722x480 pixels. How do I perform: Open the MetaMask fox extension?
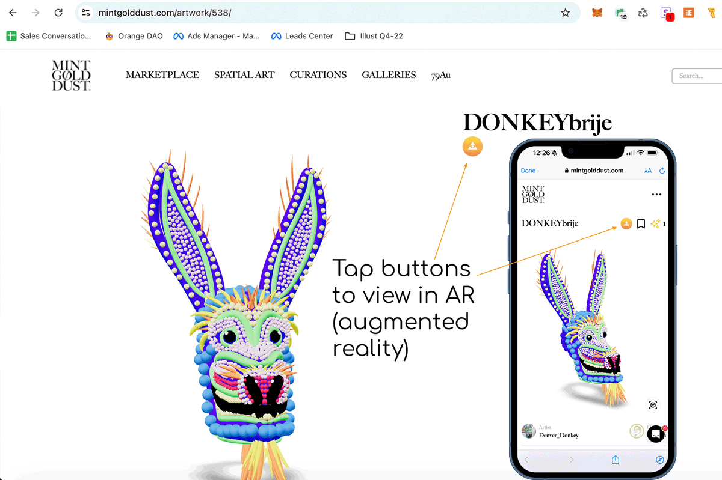coord(597,13)
